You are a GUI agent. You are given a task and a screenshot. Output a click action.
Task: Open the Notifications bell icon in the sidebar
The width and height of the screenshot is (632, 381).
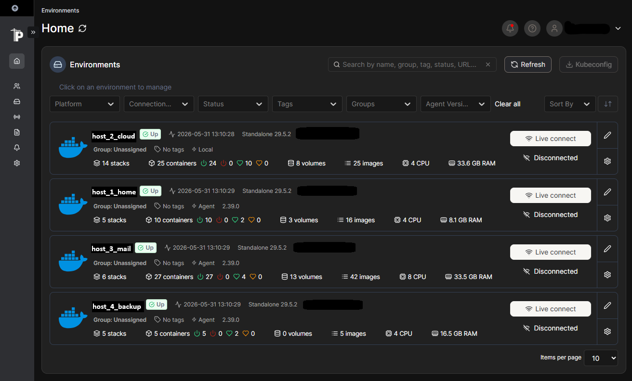pyautogui.click(x=17, y=148)
